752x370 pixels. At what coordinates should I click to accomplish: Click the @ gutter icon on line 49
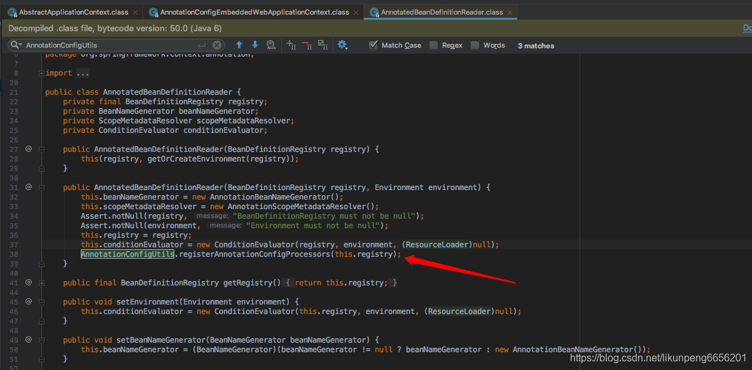pos(28,339)
